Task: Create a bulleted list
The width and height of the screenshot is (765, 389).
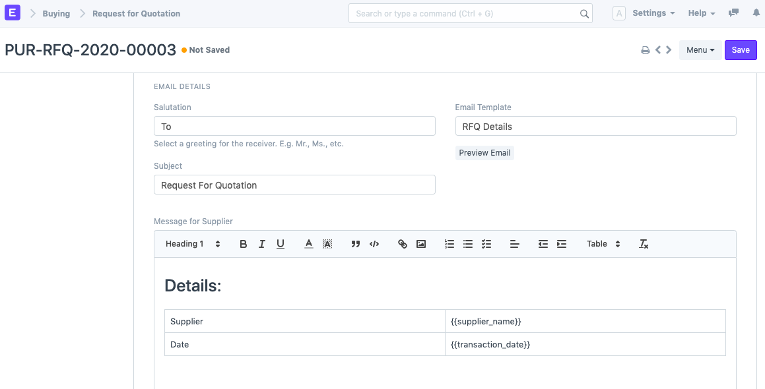Action: coord(468,244)
